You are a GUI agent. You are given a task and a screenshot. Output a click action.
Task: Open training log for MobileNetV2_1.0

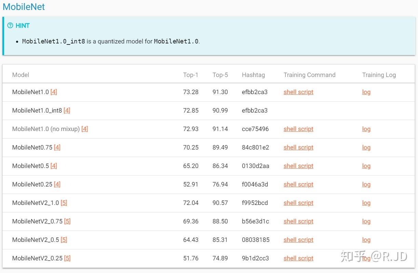coord(366,203)
